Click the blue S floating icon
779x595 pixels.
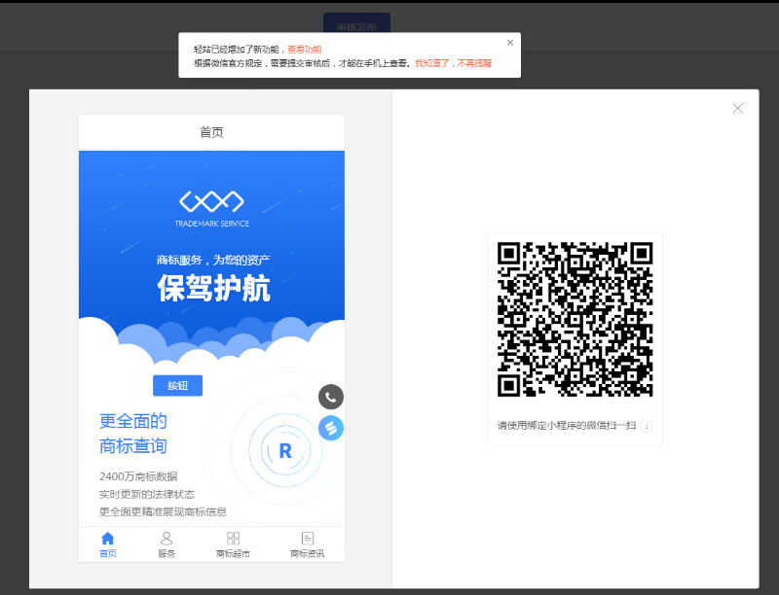tap(331, 428)
